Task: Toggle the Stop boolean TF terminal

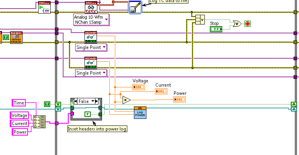Action: point(216,29)
